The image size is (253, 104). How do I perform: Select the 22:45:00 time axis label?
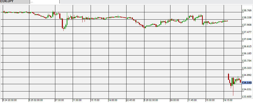130,100
